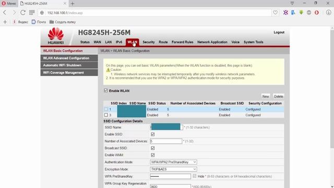The height and width of the screenshot is (188, 334).
Task: Go forward to next page
Action: tap(14, 13)
